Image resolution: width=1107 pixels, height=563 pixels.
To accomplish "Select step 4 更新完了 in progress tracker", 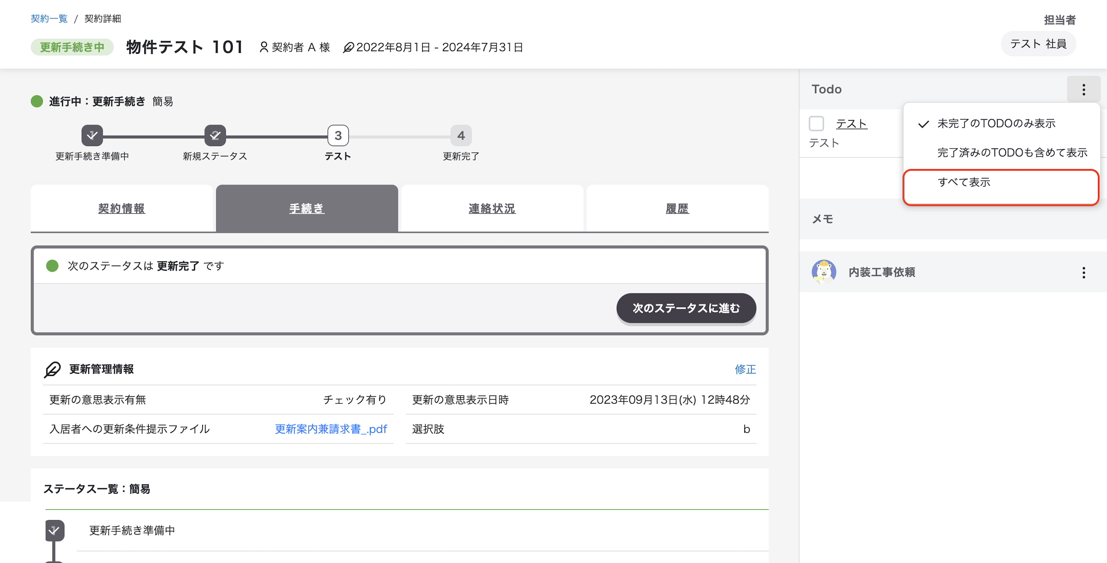I will [460, 136].
